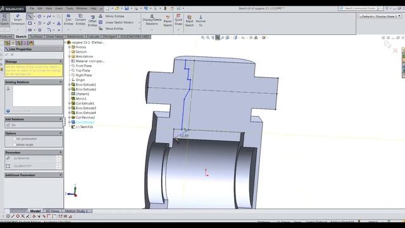Select the Spline sketch tool
The width and height of the screenshot is (405, 228).
click(49, 16)
